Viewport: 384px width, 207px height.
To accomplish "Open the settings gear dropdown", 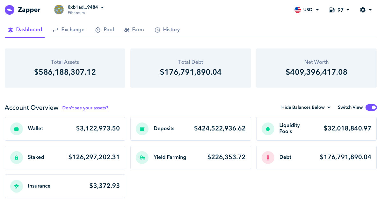I will pyautogui.click(x=366, y=10).
